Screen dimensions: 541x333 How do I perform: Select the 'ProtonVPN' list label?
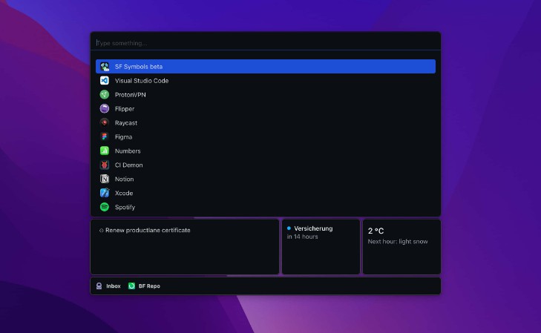coord(131,95)
